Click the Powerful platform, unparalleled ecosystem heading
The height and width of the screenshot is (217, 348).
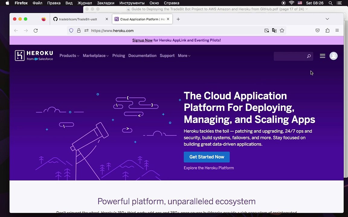(176, 201)
